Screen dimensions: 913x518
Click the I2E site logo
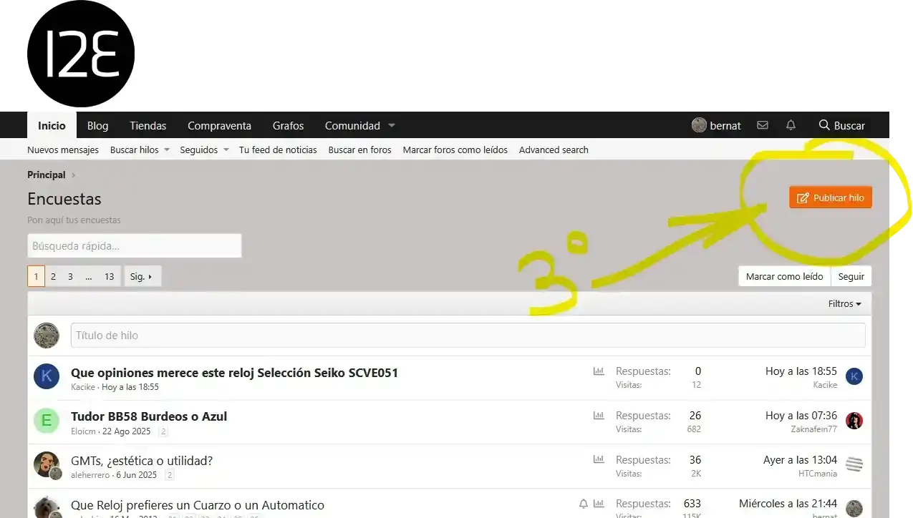click(81, 54)
